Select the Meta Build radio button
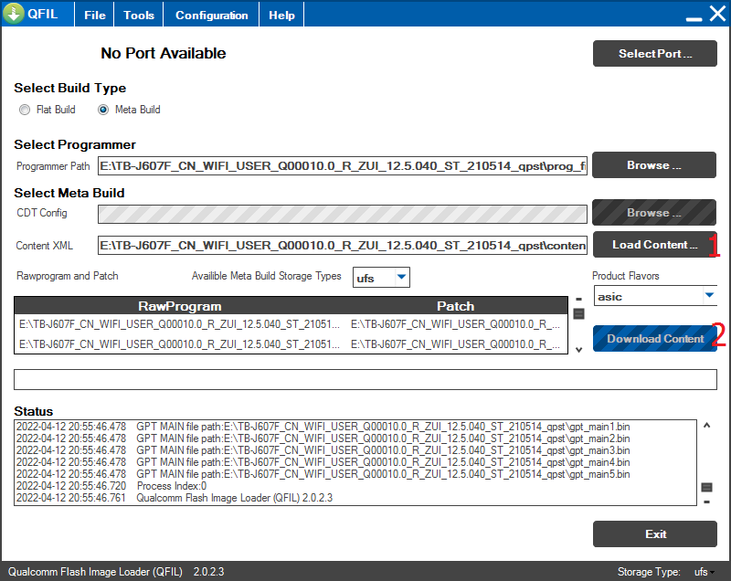This screenshot has width=731, height=581. tap(103, 110)
